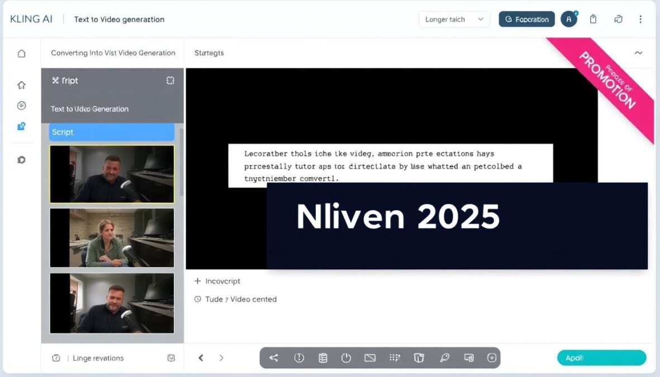Screen dimensions: 660x377
Task: Click the clock history icon in the left sidebar
Action: [21, 105]
